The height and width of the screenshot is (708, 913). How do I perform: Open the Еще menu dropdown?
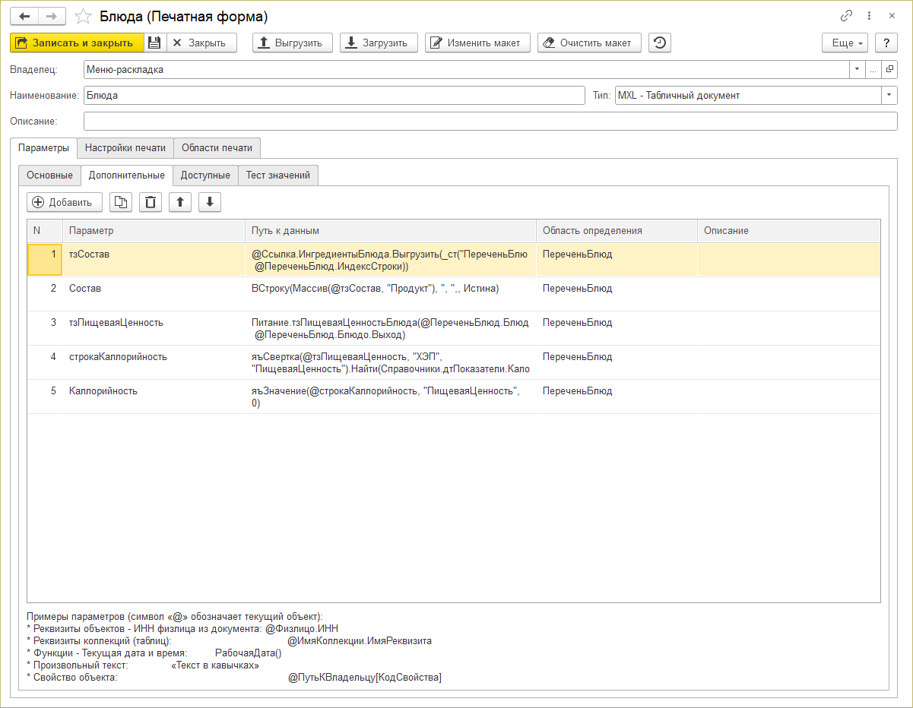tap(846, 43)
